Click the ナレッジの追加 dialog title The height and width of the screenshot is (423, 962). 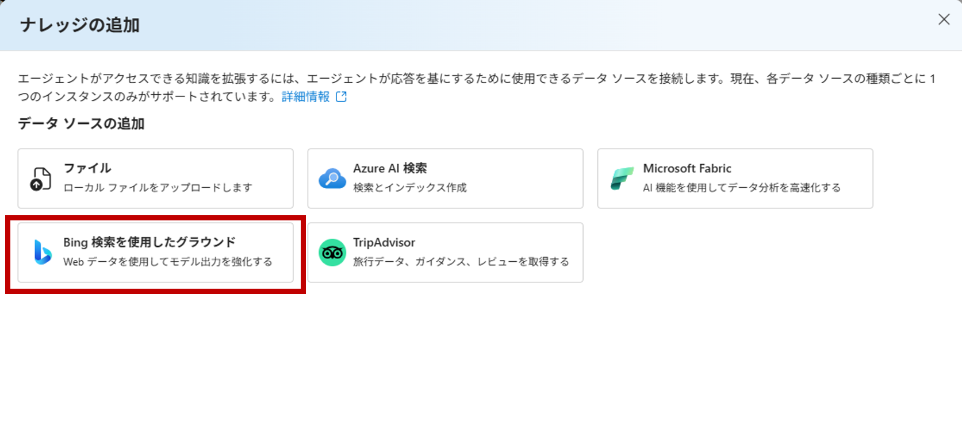pos(80,25)
